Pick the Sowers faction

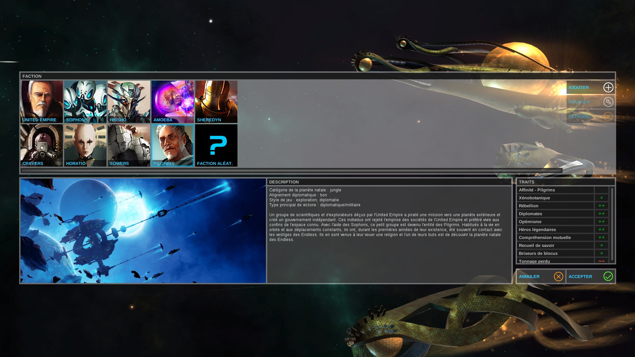(x=129, y=145)
